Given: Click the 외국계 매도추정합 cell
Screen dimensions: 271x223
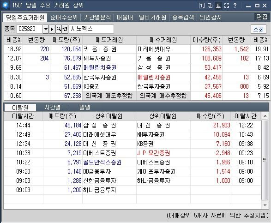Looking at the screenshot, I should pos(109,96).
